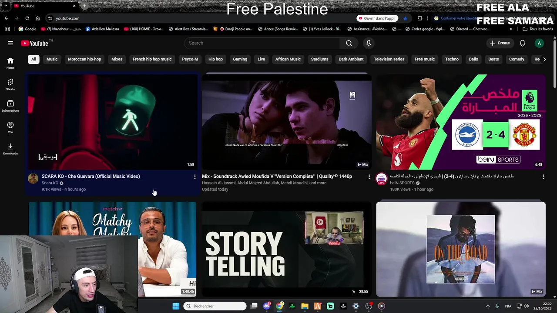Select the Techno chip

(452, 59)
